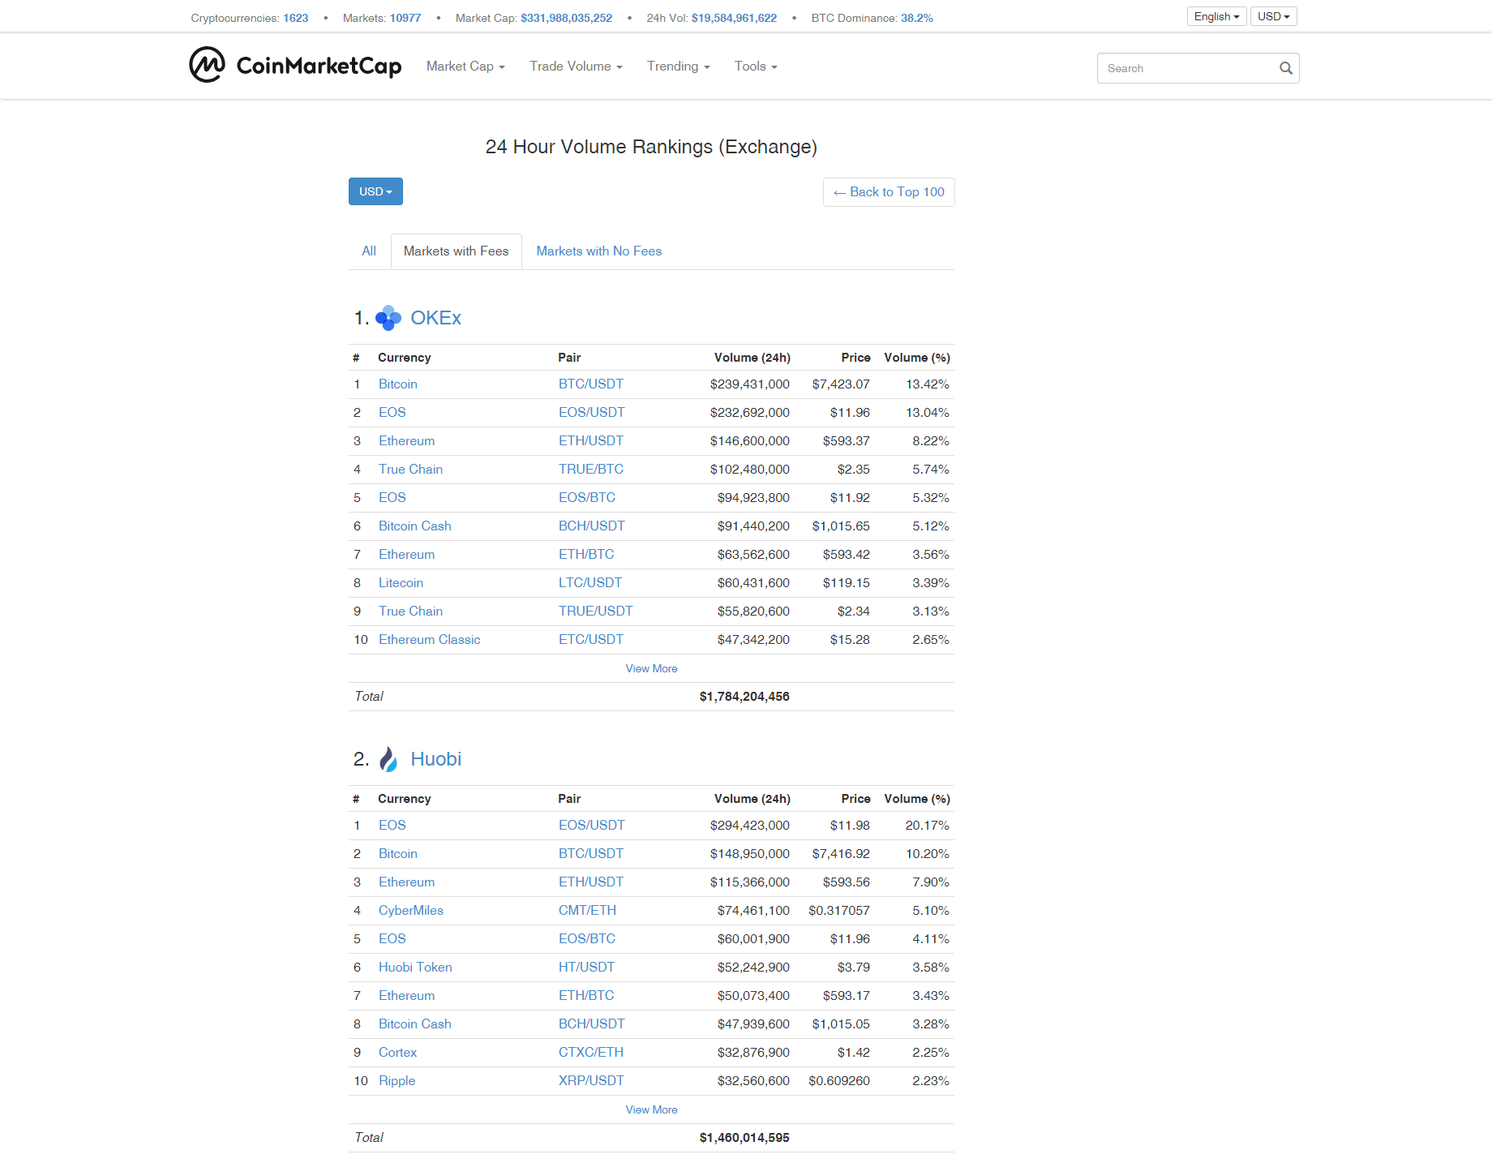Open Ripple currency link
Screen dimensions: 1492x1163
click(x=397, y=1081)
